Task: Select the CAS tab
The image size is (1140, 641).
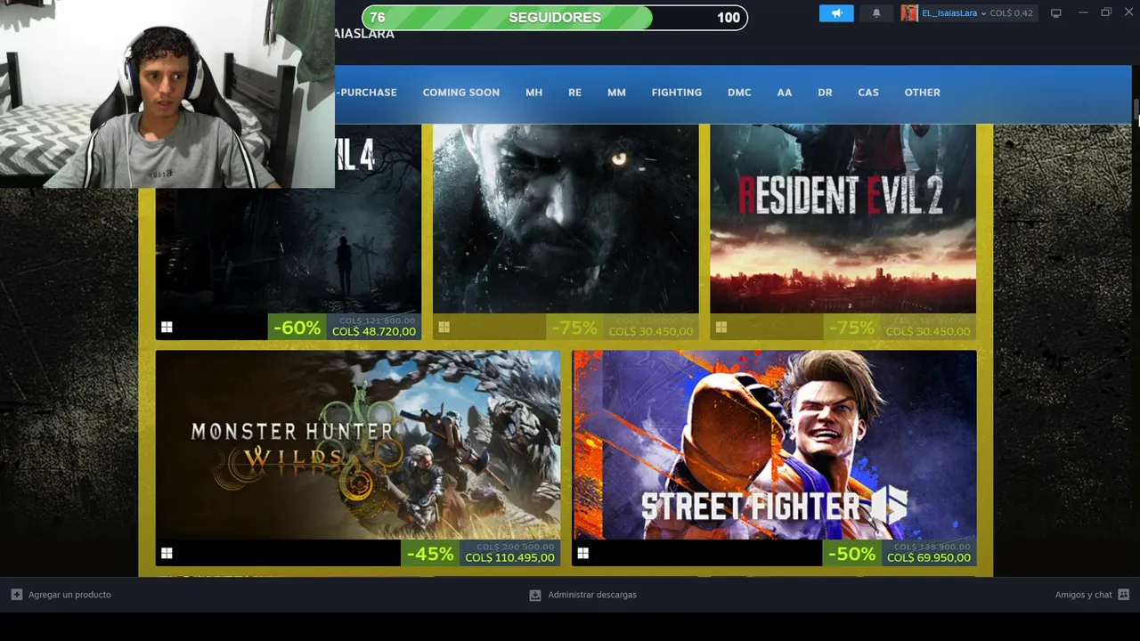Action: click(x=867, y=93)
